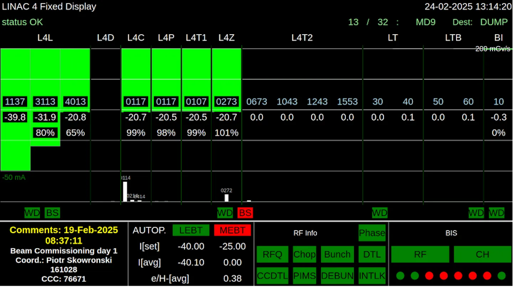Screen dimensions: 513x287
Task: Select the INTLK status box
Action: pos(372,276)
